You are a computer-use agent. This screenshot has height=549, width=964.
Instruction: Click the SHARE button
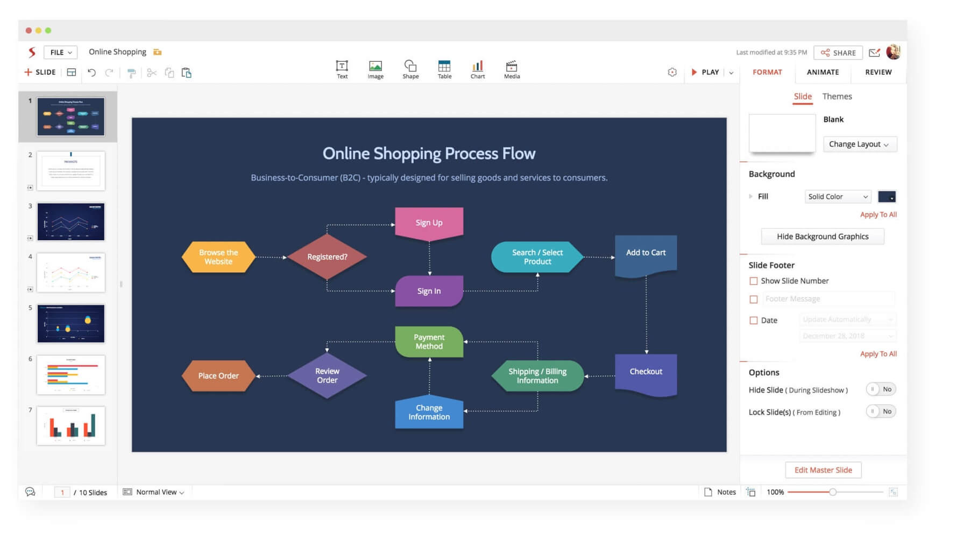[838, 53]
